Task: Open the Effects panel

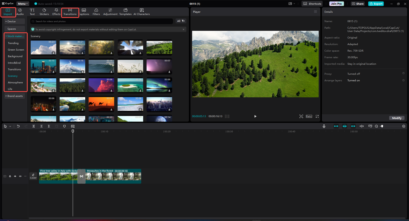Action: click(x=56, y=12)
